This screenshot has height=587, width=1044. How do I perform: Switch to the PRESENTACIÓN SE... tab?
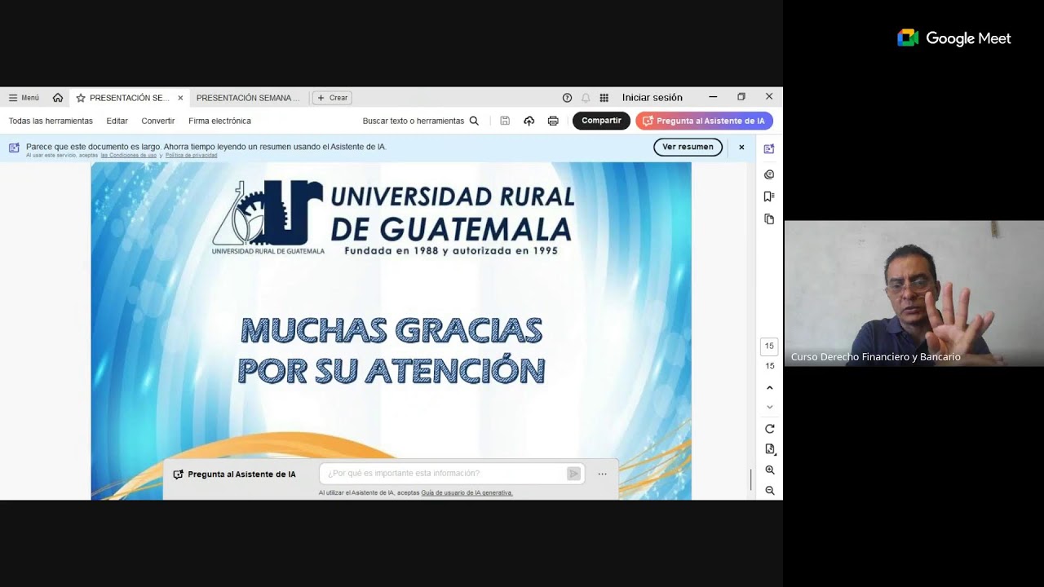pos(129,98)
